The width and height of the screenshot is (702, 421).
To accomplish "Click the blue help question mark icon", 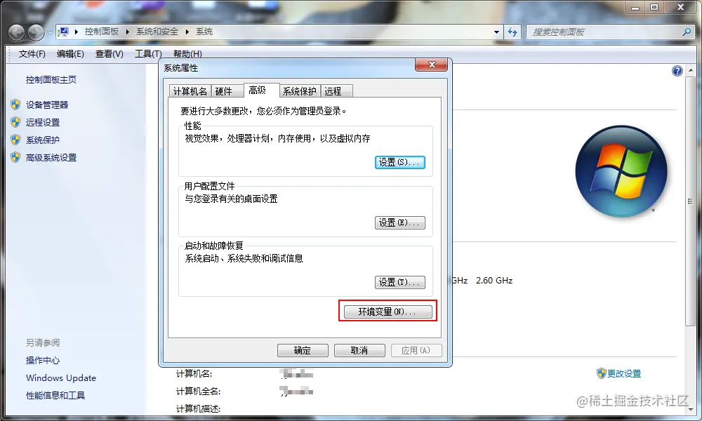I will click(x=676, y=70).
